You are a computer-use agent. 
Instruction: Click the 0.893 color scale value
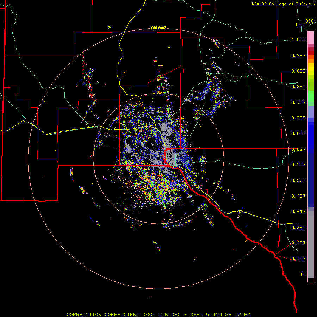(298, 71)
